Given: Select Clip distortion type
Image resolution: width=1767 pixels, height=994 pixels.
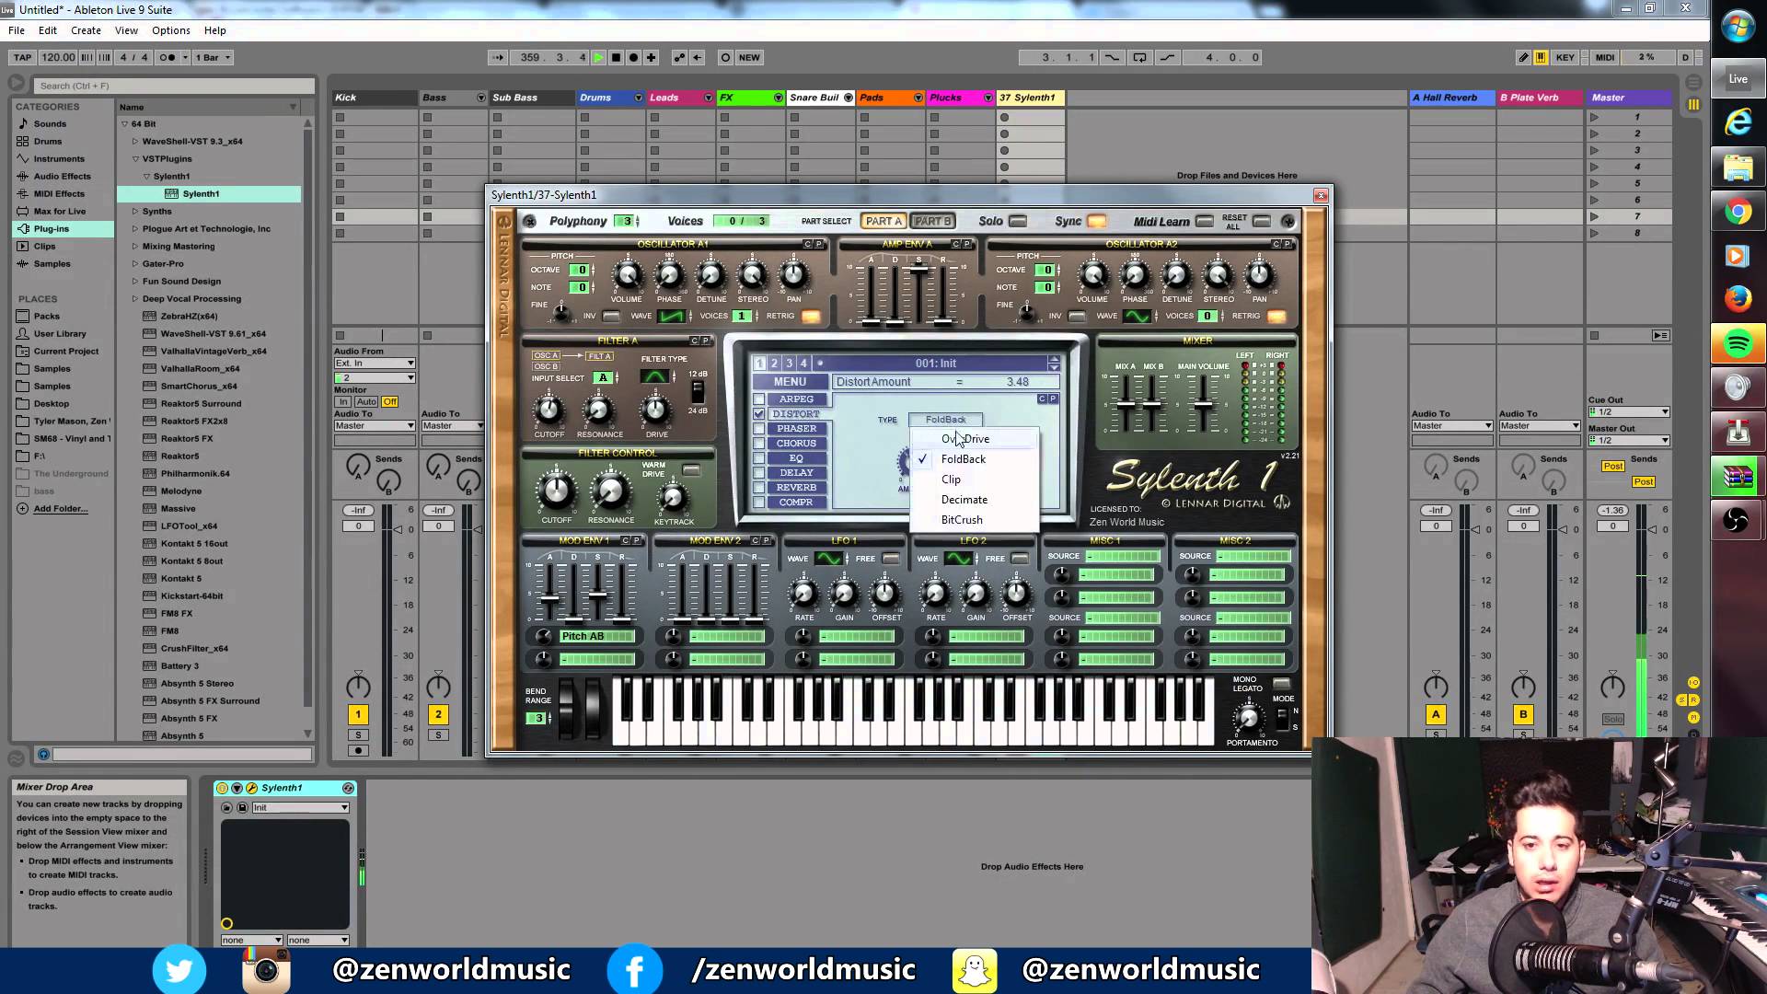Looking at the screenshot, I should pyautogui.click(x=974, y=480).
